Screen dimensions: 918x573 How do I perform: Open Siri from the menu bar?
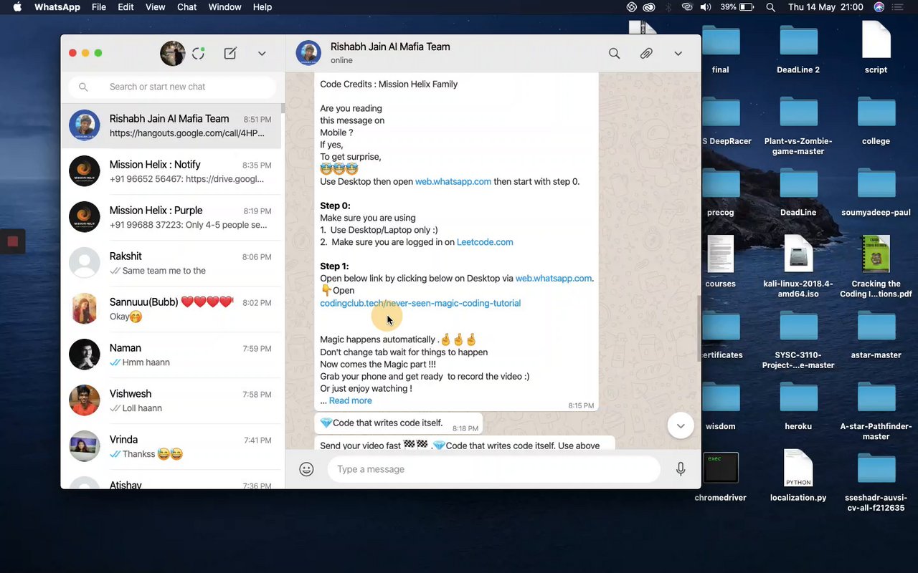point(879,7)
